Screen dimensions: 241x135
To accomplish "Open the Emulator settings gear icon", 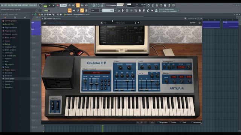I will tap(200, 23).
